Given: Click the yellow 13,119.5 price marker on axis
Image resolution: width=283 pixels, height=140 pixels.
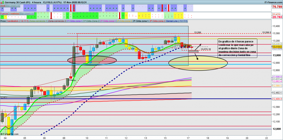Looking at the screenshot, I should coord(277,47).
